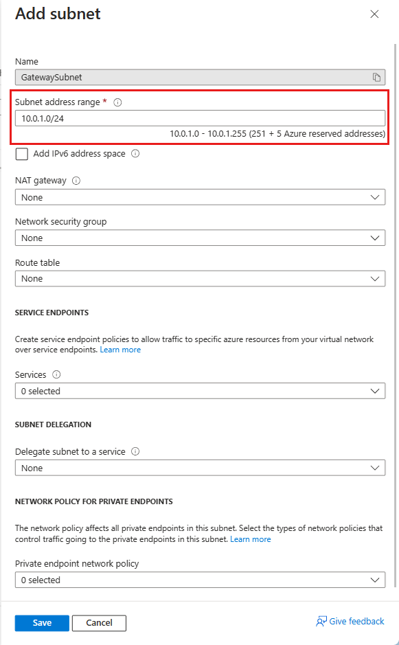Show info about IPv6 address space
399x645 pixels.
tap(135, 154)
